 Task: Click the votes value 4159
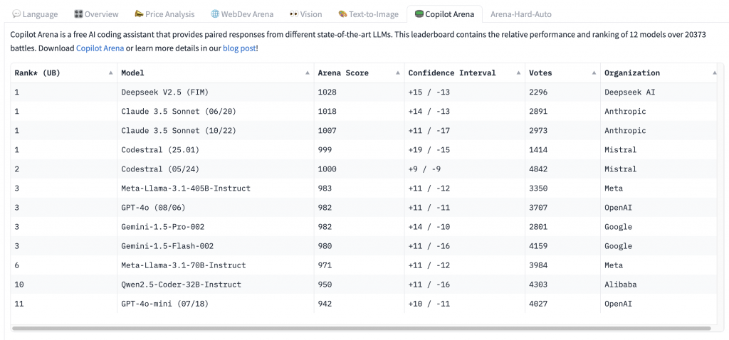click(x=538, y=245)
